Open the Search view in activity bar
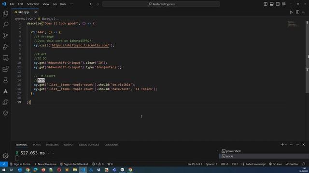 pos(5,25)
